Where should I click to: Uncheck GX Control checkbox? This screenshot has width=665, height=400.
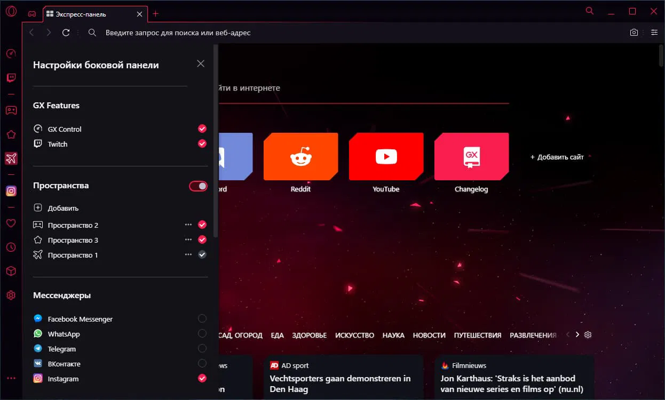[x=202, y=129]
